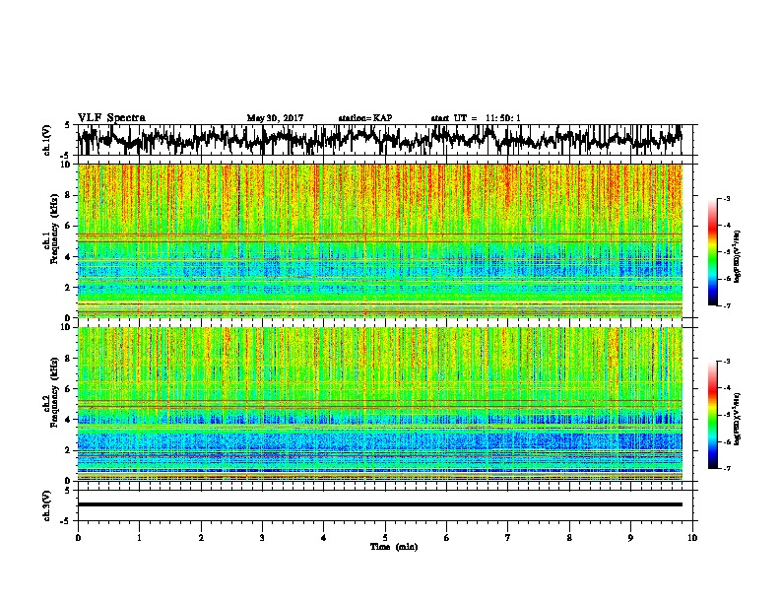Click the time axis tick "7"
This screenshot has height=603, width=780.
pos(508,538)
